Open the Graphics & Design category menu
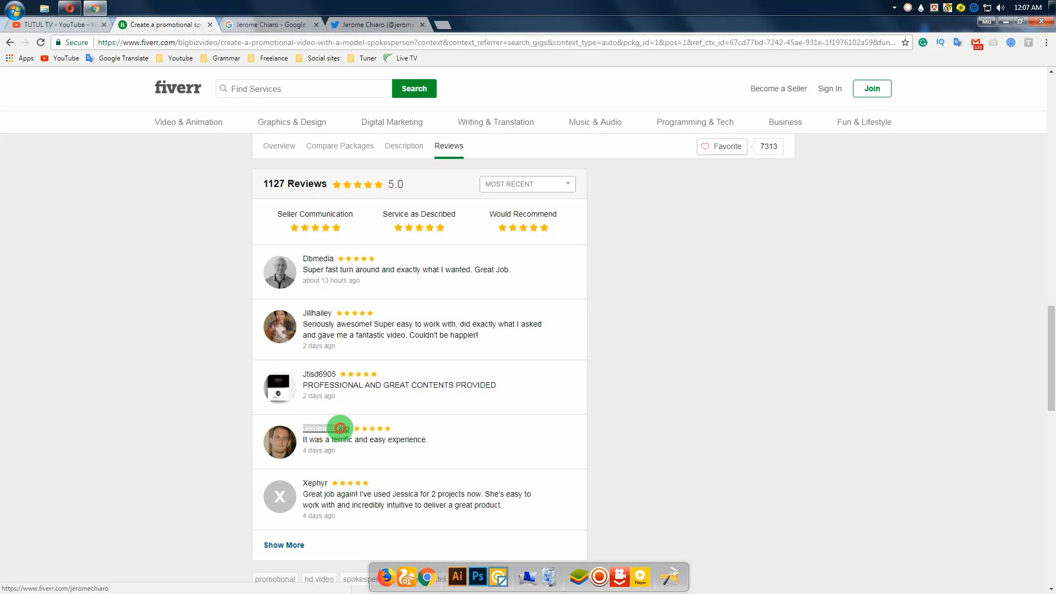Screen dimensions: 1056x594 291,122
